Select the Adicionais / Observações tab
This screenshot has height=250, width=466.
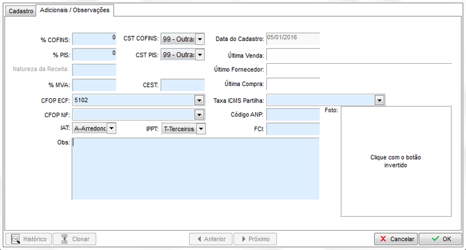(x=74, y=11)
